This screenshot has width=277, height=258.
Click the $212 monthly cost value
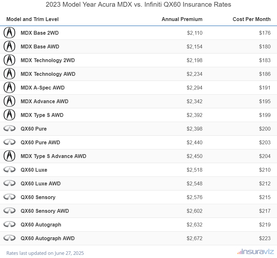pyautogui.click(x=265, y=183)
